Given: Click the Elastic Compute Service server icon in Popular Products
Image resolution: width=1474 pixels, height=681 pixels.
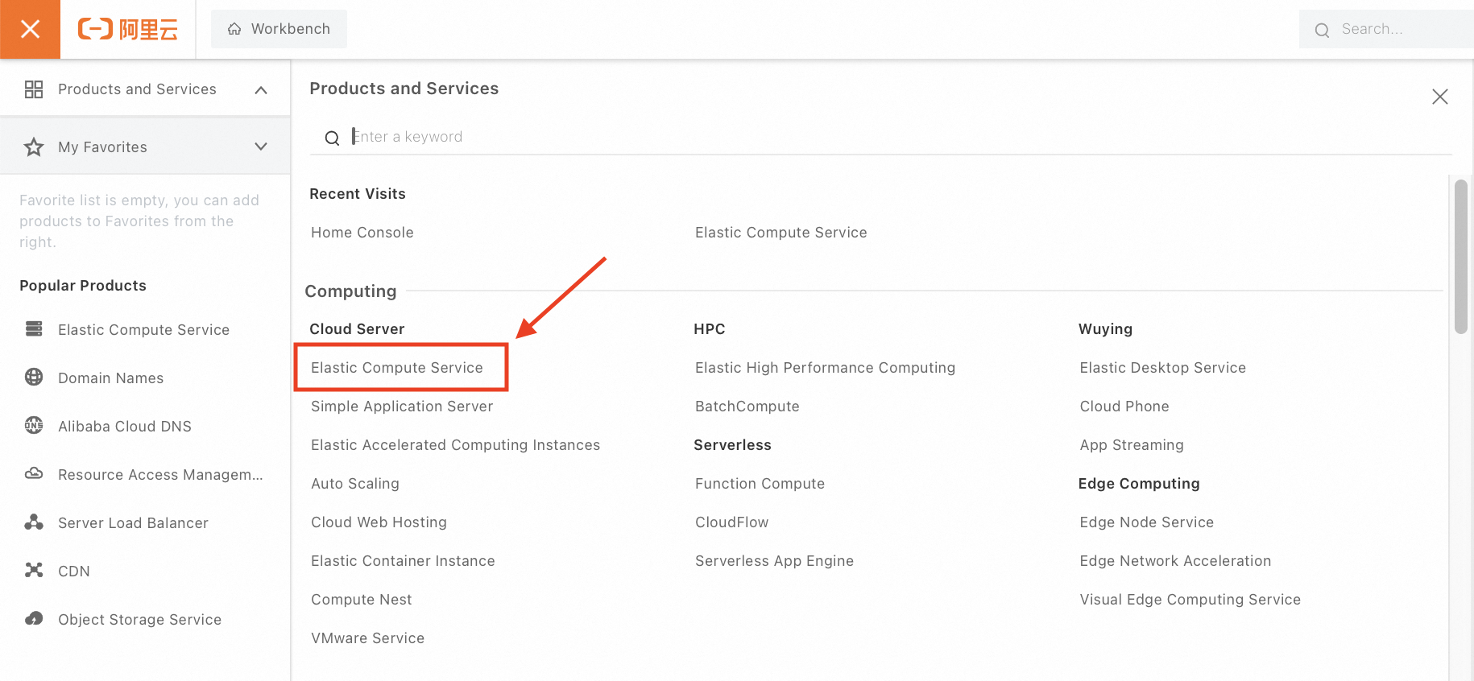Looking at the screenshot, I should 34,328.
